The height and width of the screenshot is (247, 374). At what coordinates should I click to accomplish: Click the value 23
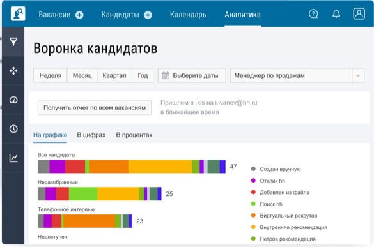139,221
